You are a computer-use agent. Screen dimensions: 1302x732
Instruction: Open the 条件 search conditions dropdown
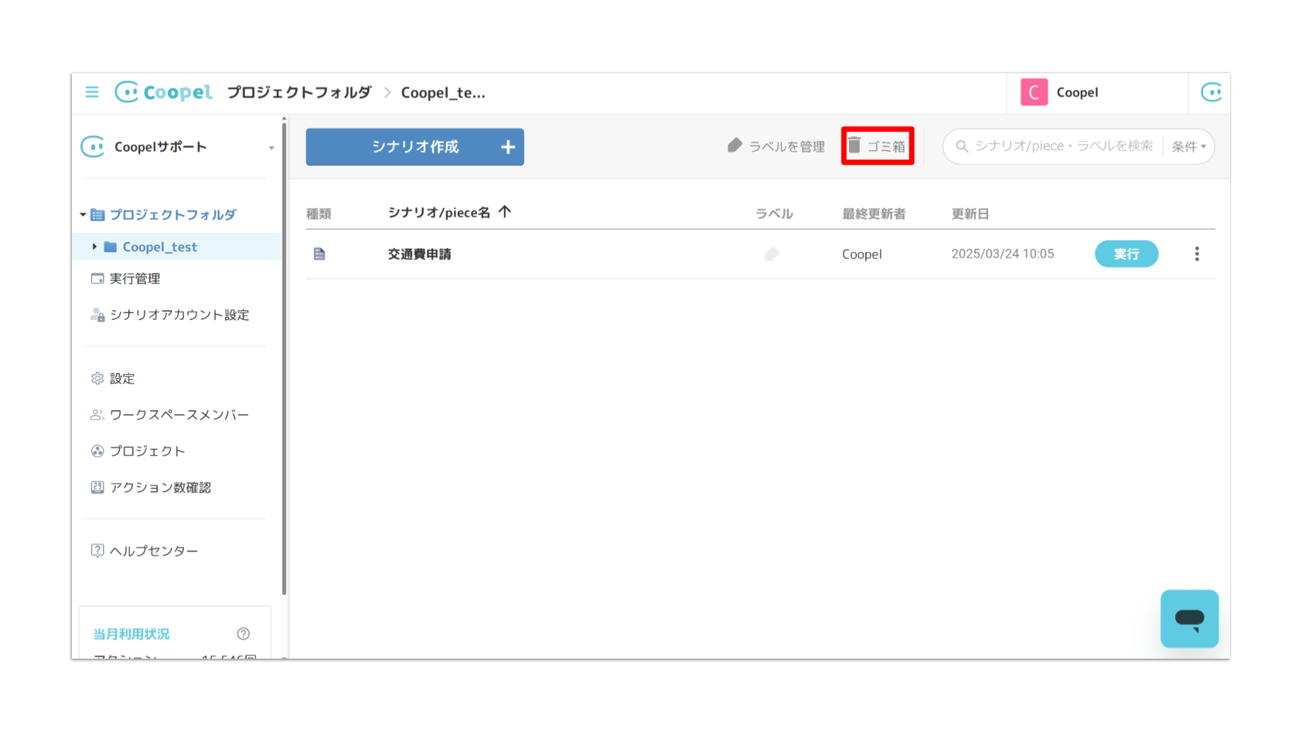click(1188, 146)
